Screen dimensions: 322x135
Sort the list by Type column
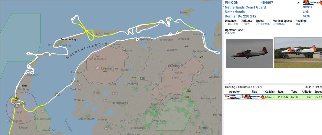pyautogui.click(x=294, y=92)
